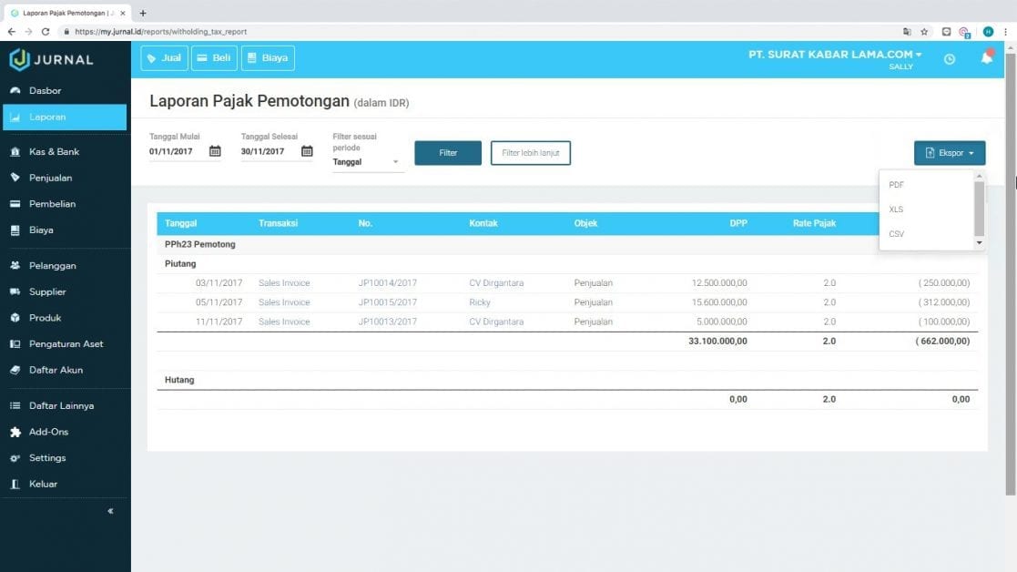This screenshot has width=1017, height=572.
Task: Click the Produk sidebar icon
Action: (x=17, y=317)
